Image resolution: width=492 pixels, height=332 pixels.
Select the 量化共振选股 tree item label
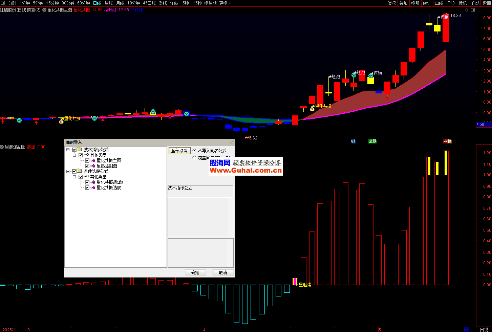pos(109,187)
